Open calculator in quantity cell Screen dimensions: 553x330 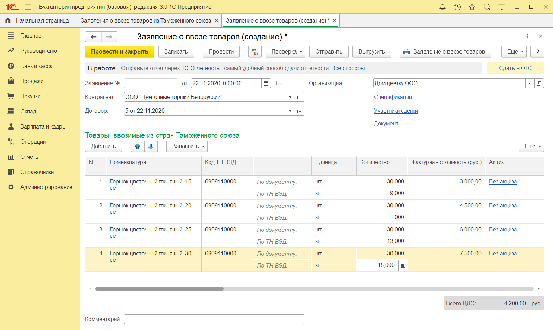point(403,265)
